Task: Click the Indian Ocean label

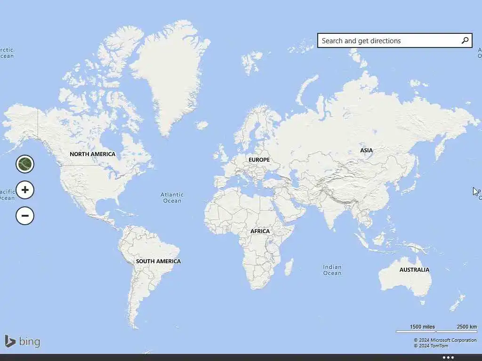Action: (332, 270)
